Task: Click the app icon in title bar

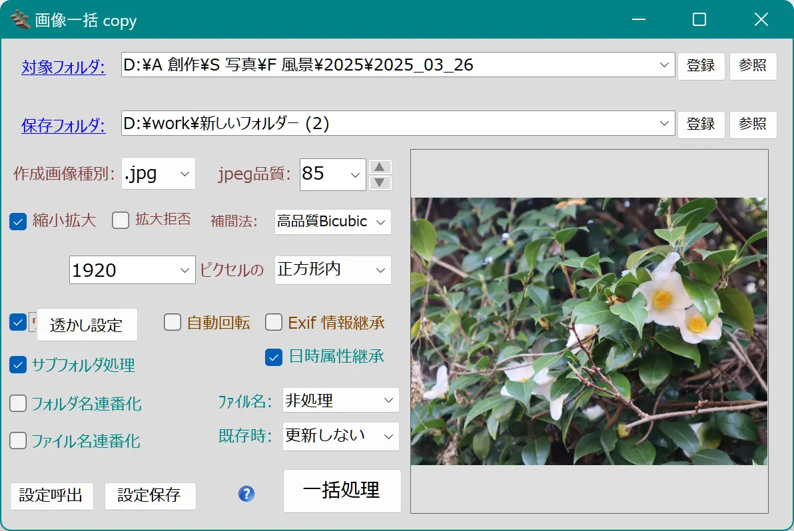Action: pyautogui.click(x=20, y=20)
